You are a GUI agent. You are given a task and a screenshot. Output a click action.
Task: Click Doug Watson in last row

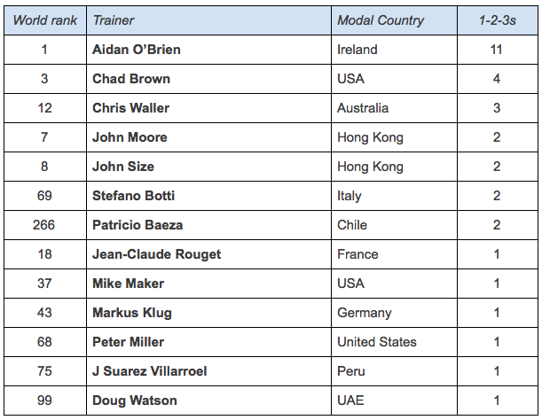click(x=133, y=401)
